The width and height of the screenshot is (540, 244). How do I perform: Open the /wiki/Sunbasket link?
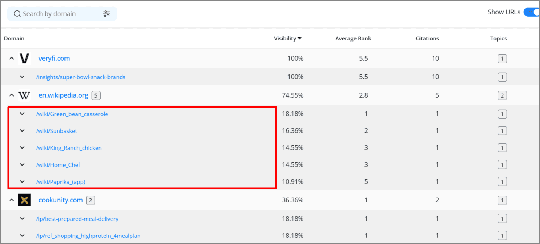pos(56,131)
